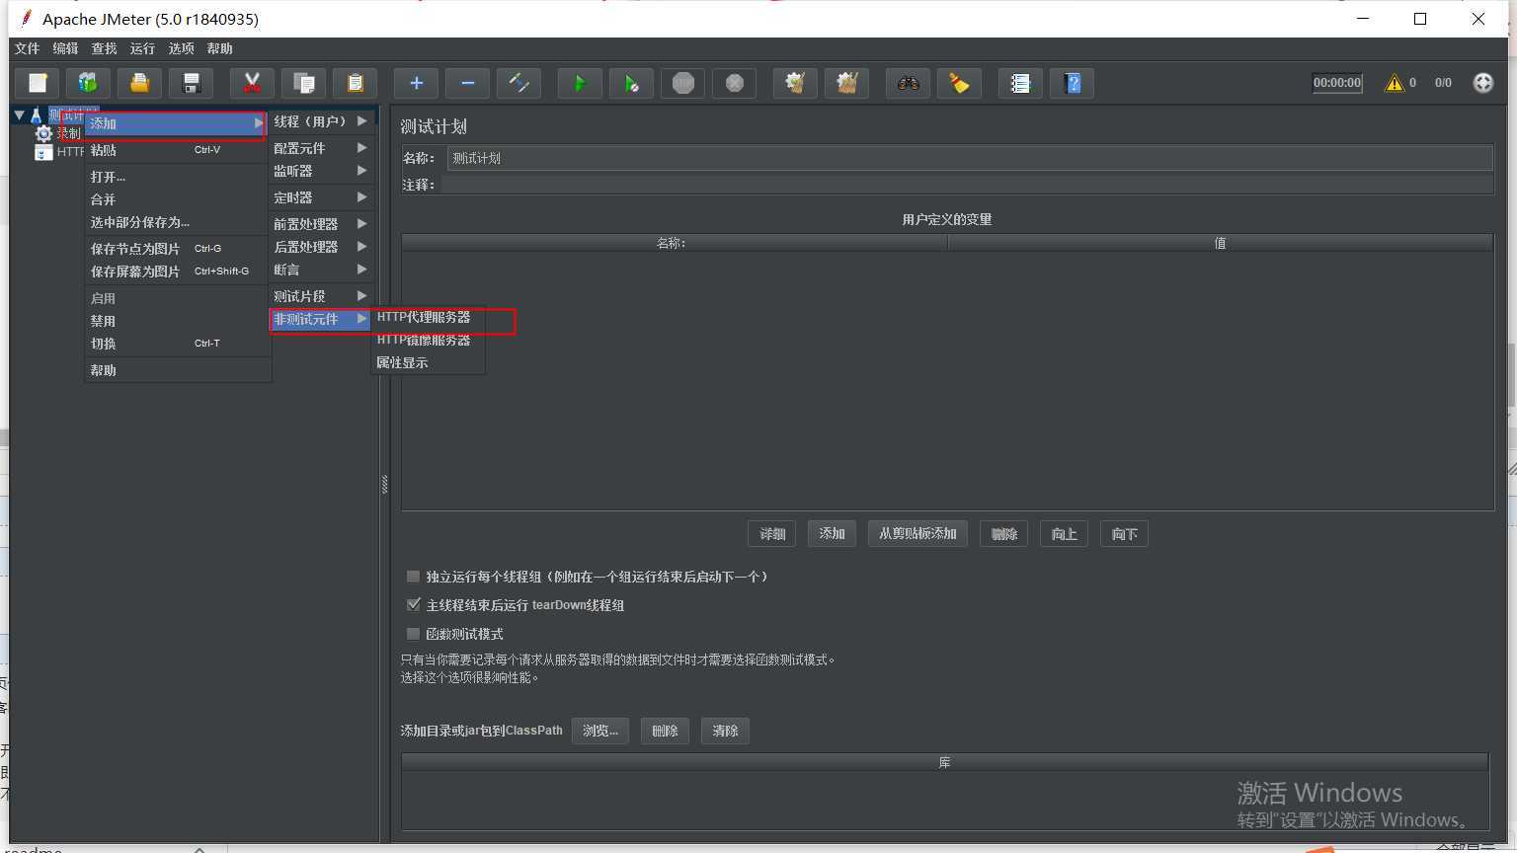Expand the 后置处理器 submenu
1517x853 pixels.
321,247
